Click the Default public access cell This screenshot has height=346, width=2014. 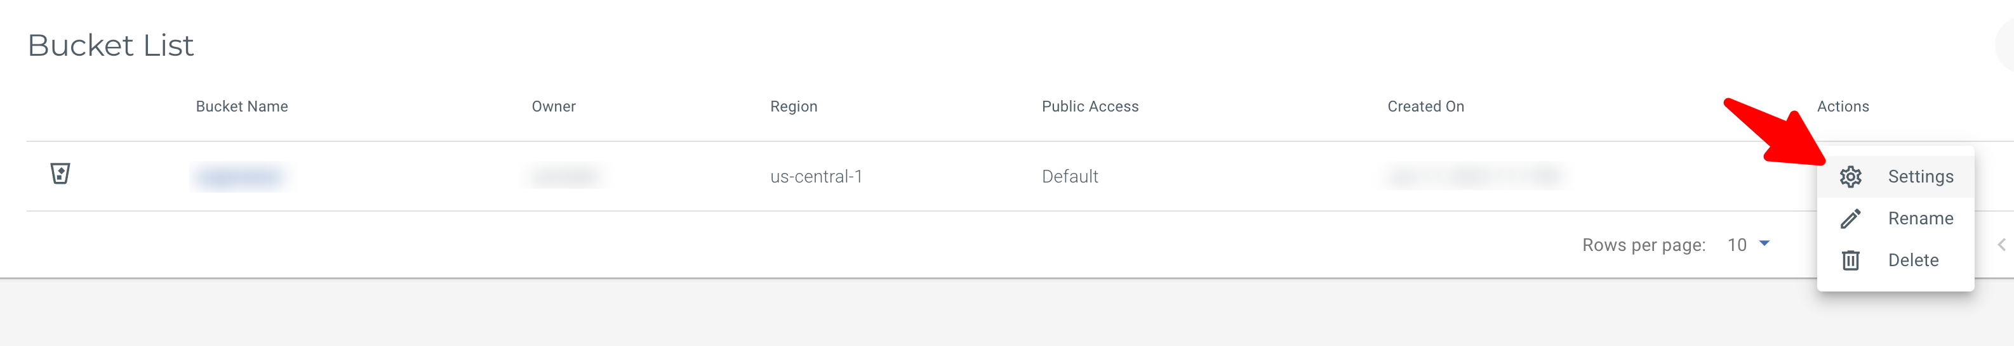point(1070,177)
